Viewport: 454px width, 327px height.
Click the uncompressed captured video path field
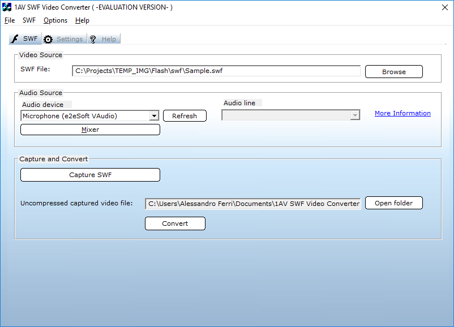click(x=253, y=204)
